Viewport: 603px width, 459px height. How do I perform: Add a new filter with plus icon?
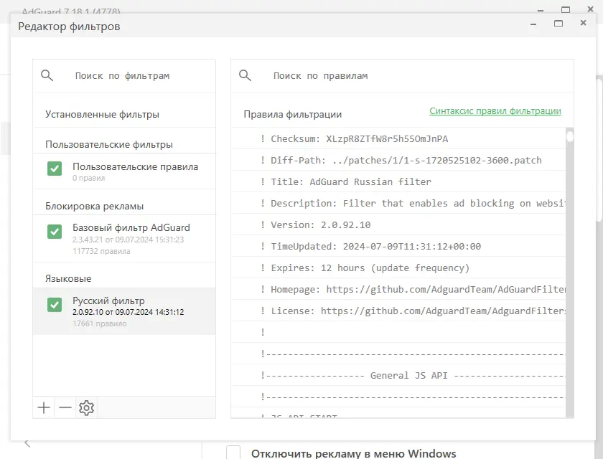pos(44,408)
